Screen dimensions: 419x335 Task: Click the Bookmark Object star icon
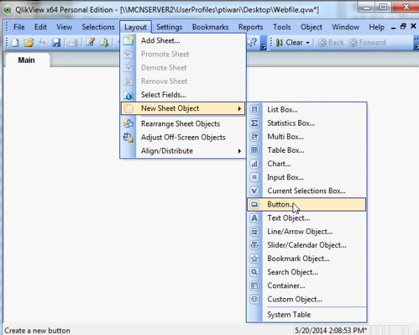point(254,259)
